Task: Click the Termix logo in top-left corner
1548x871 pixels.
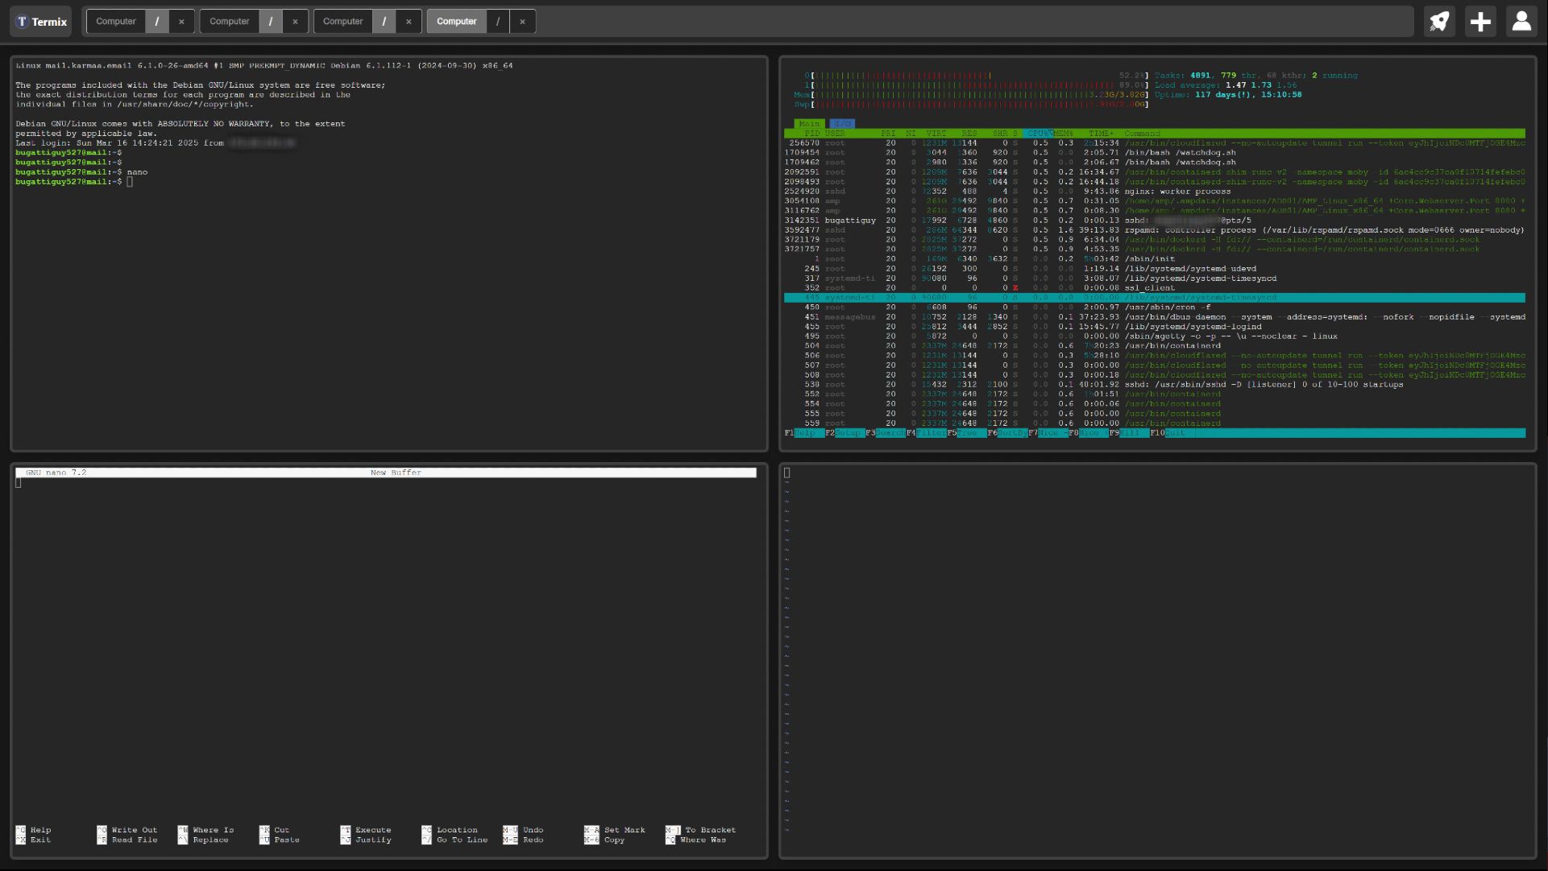Action: pos(40,21)
